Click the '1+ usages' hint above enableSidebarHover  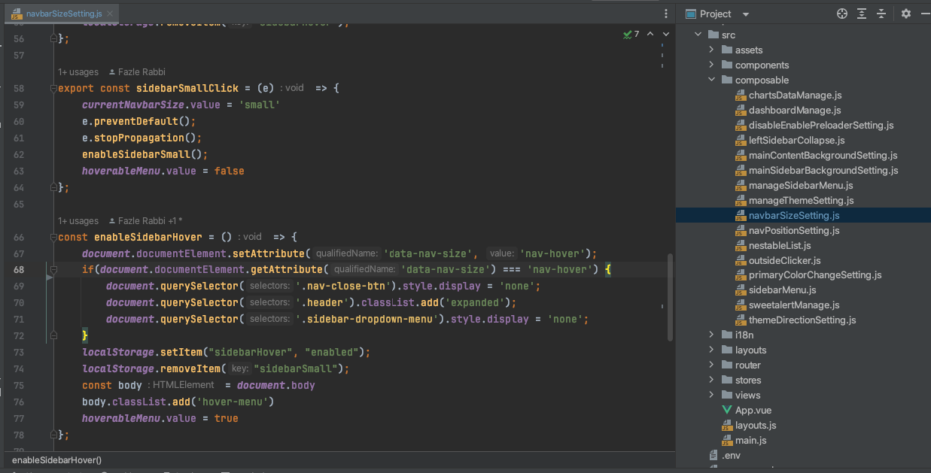78,221
